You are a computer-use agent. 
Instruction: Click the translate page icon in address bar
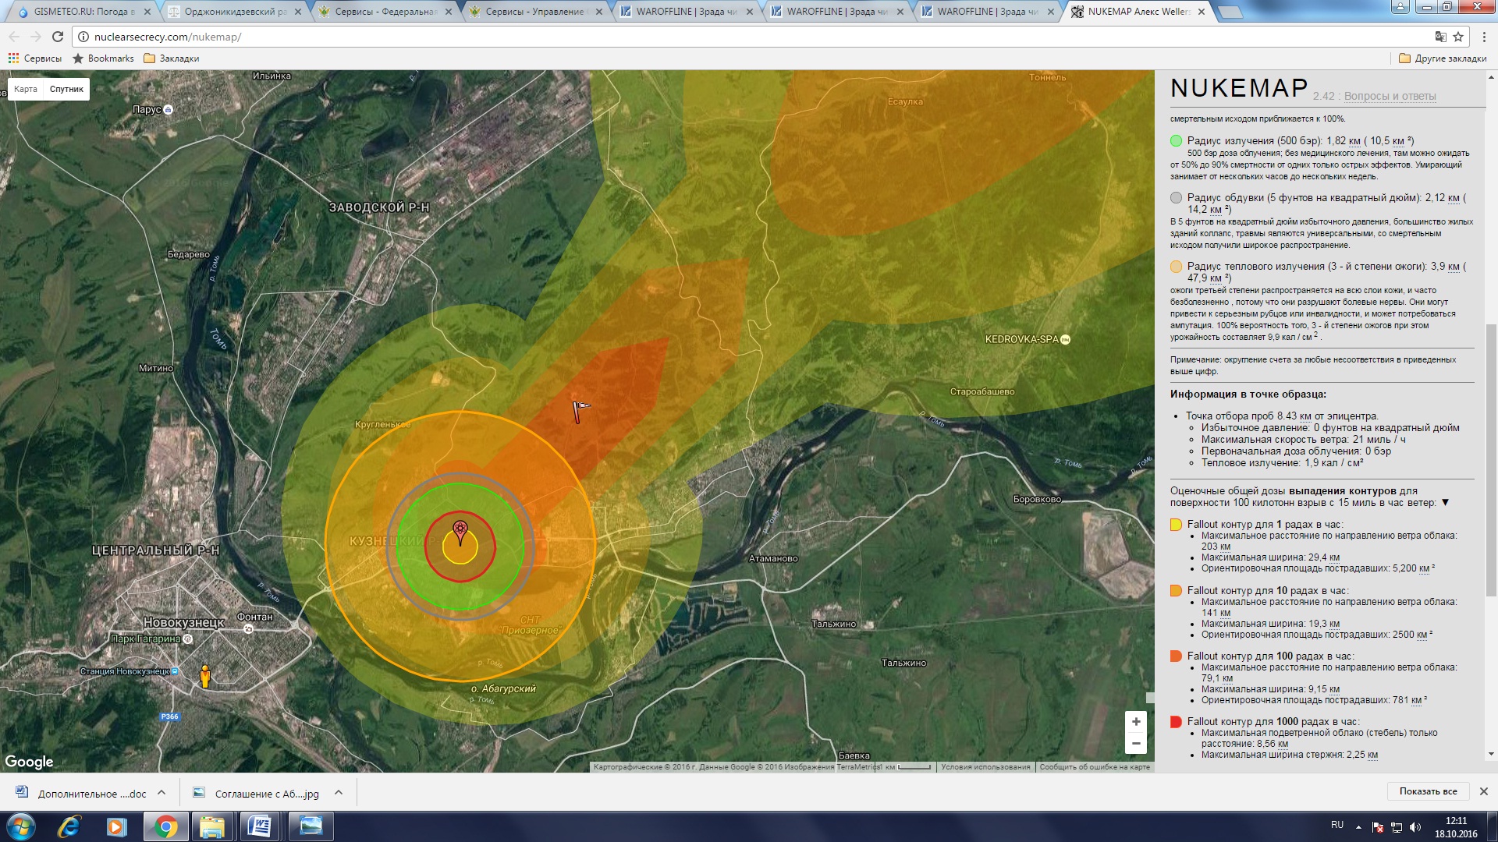(x=1440, y=37)
